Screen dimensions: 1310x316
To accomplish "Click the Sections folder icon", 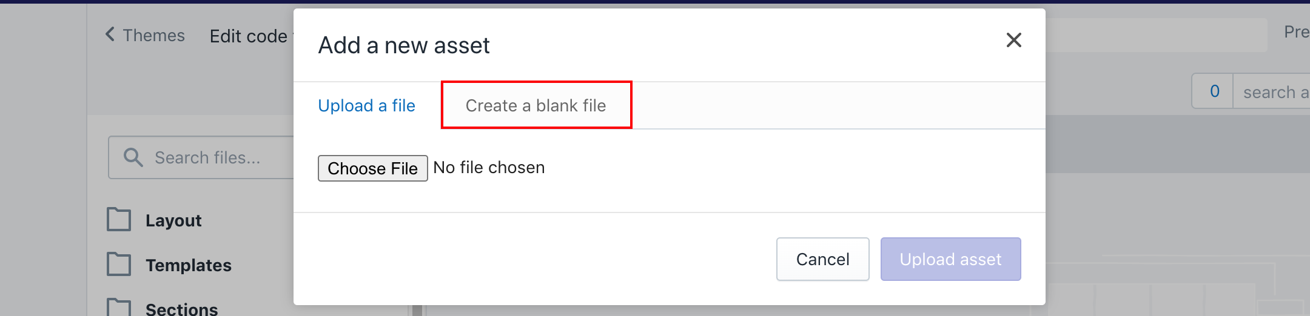I will click(x=119, y=307).
